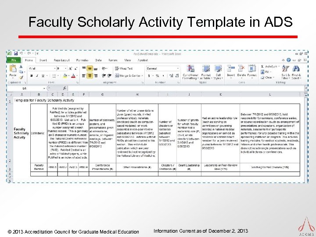Toggle Bold formatting
The height and width of the screenshot is (237, 316).
32,76
